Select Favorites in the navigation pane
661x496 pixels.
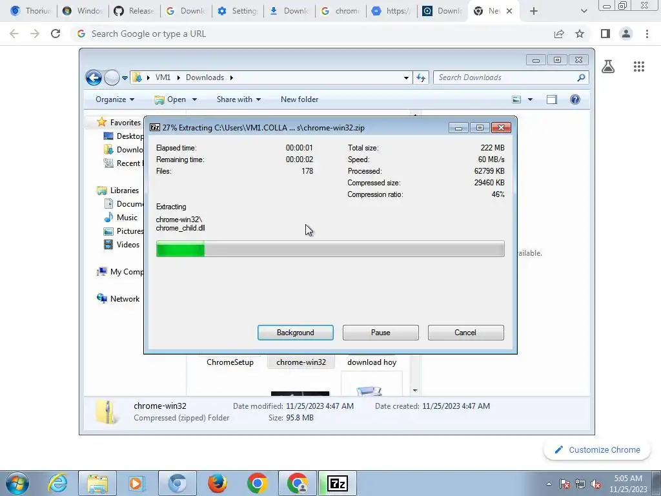pyautogui.click(x=119, y=122)
